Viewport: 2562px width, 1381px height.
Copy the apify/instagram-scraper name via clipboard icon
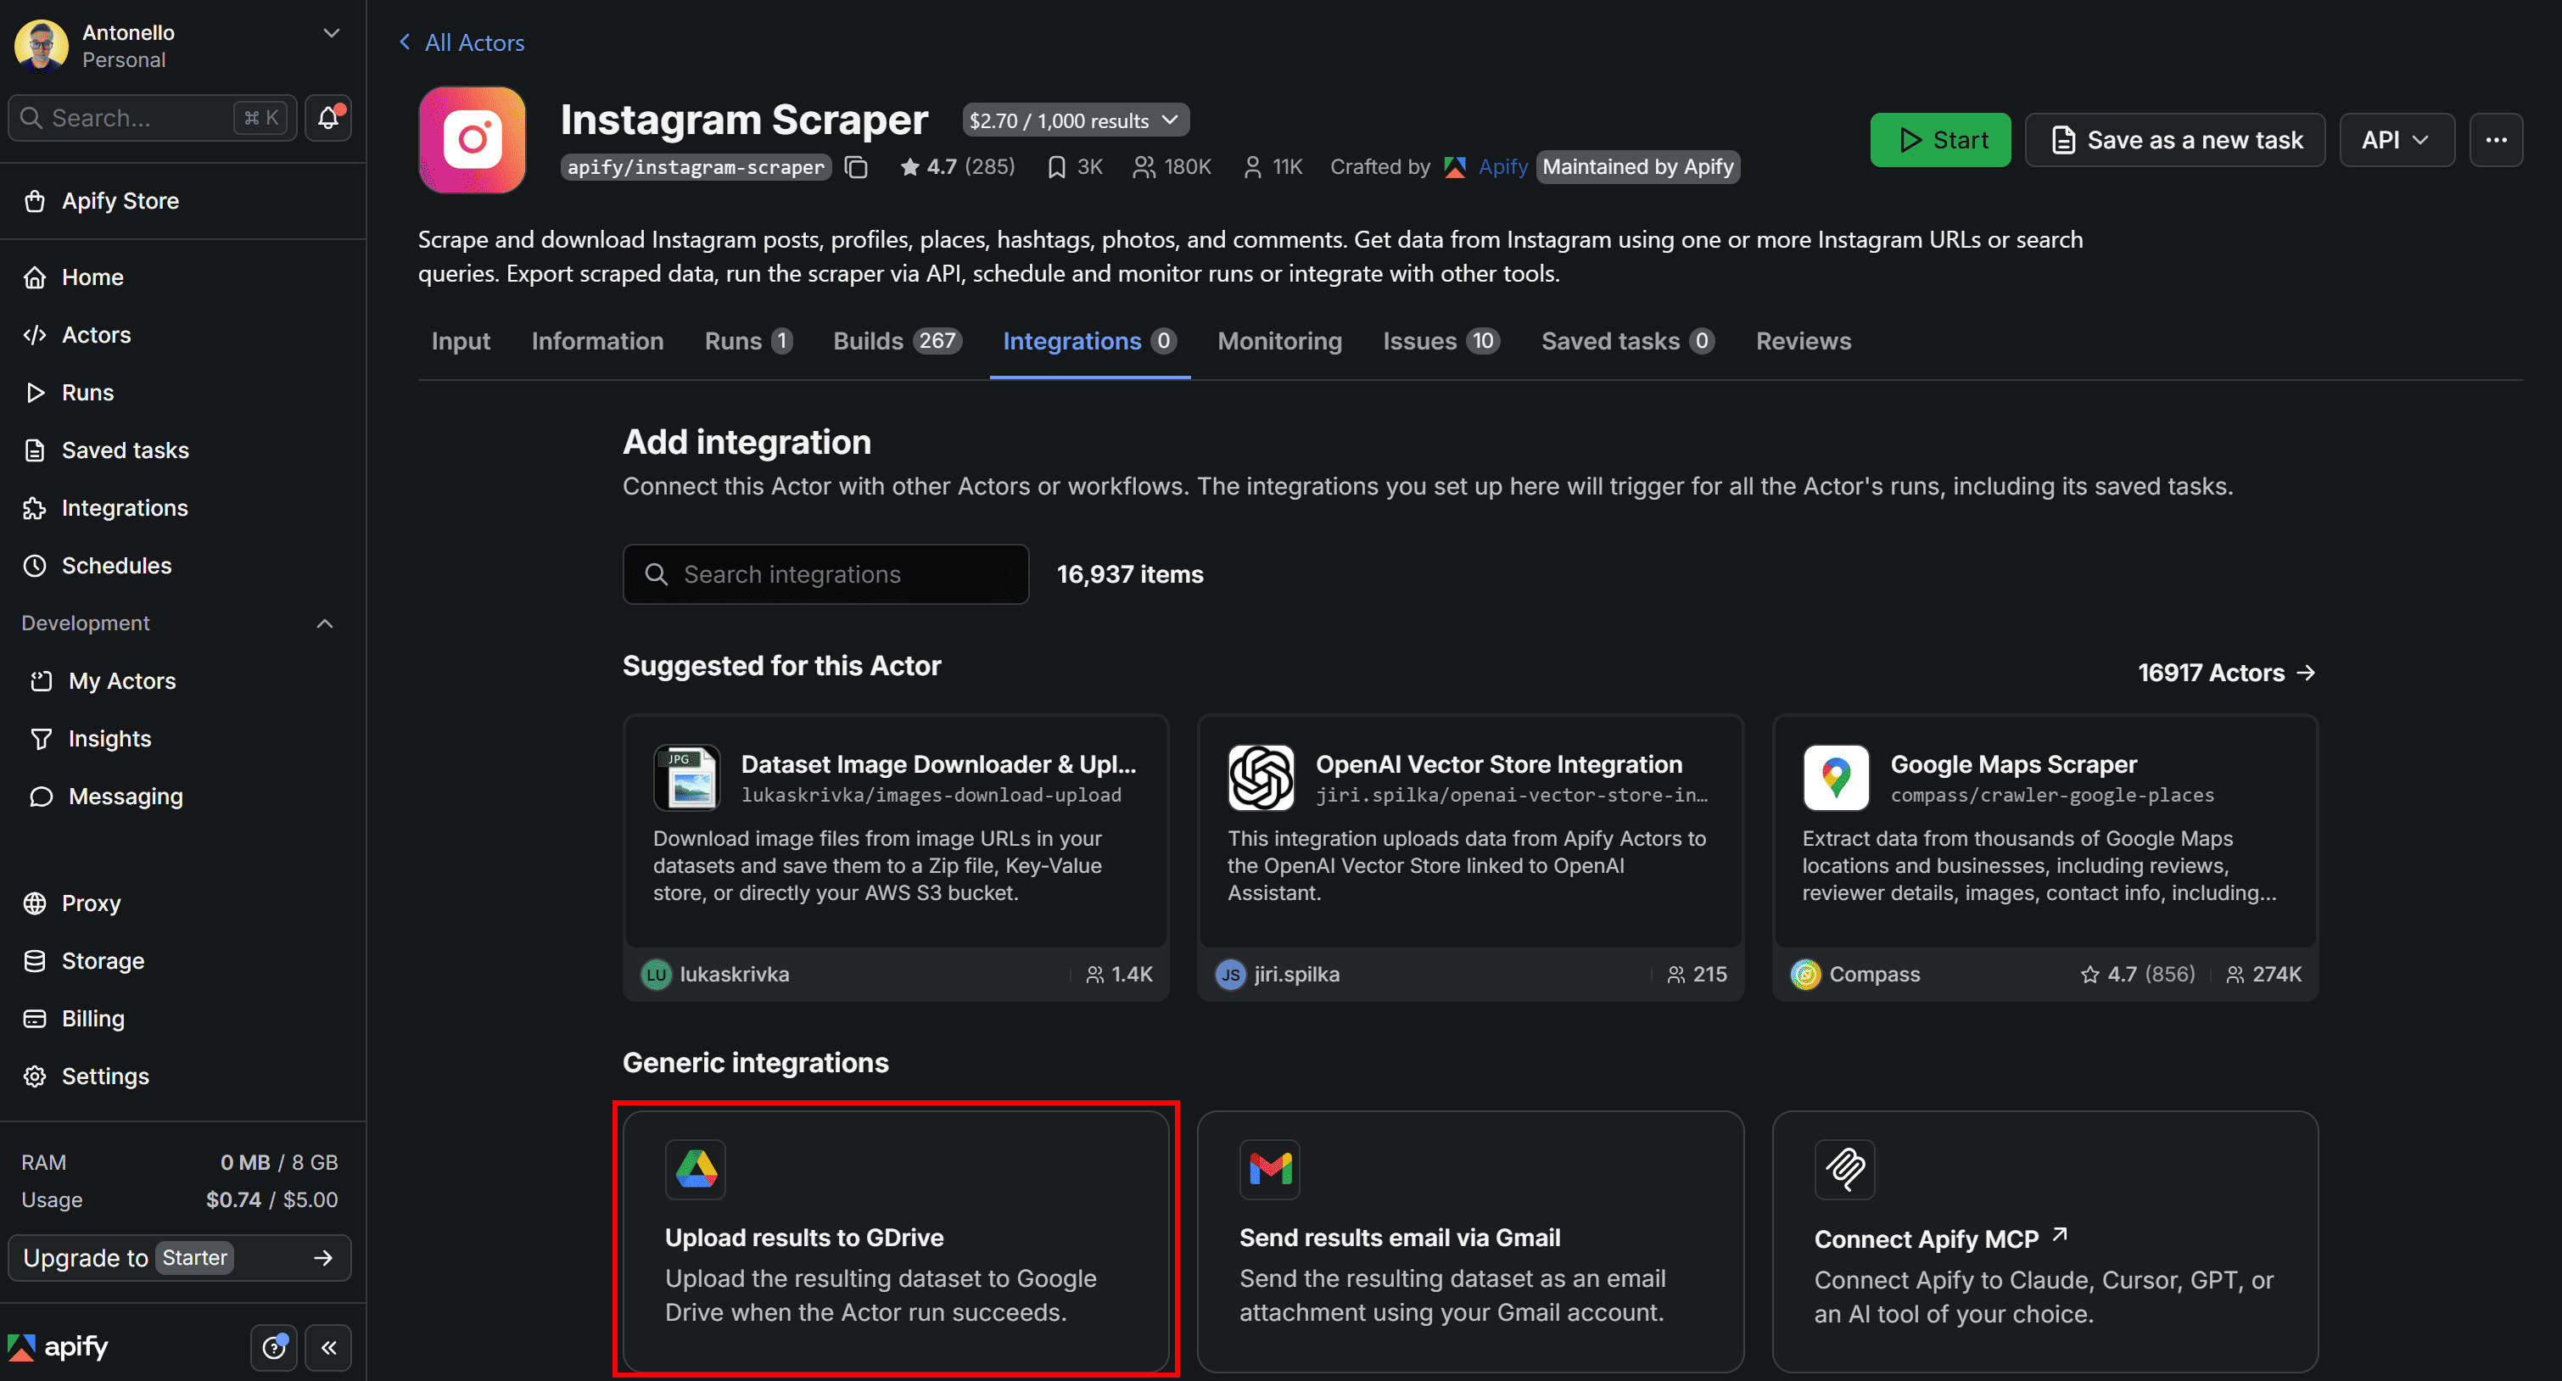point(856,166)
